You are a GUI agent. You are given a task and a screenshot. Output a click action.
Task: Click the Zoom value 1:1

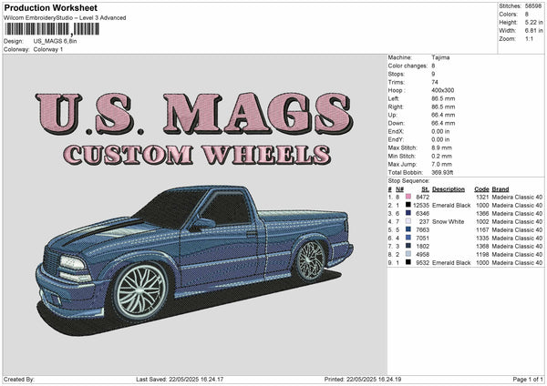tap(529, 39)
